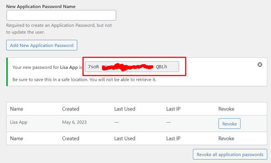Click the 'Be sure to save this' notice text
The height and width of the screenshot is (163, 271).
tap(84, 80)
